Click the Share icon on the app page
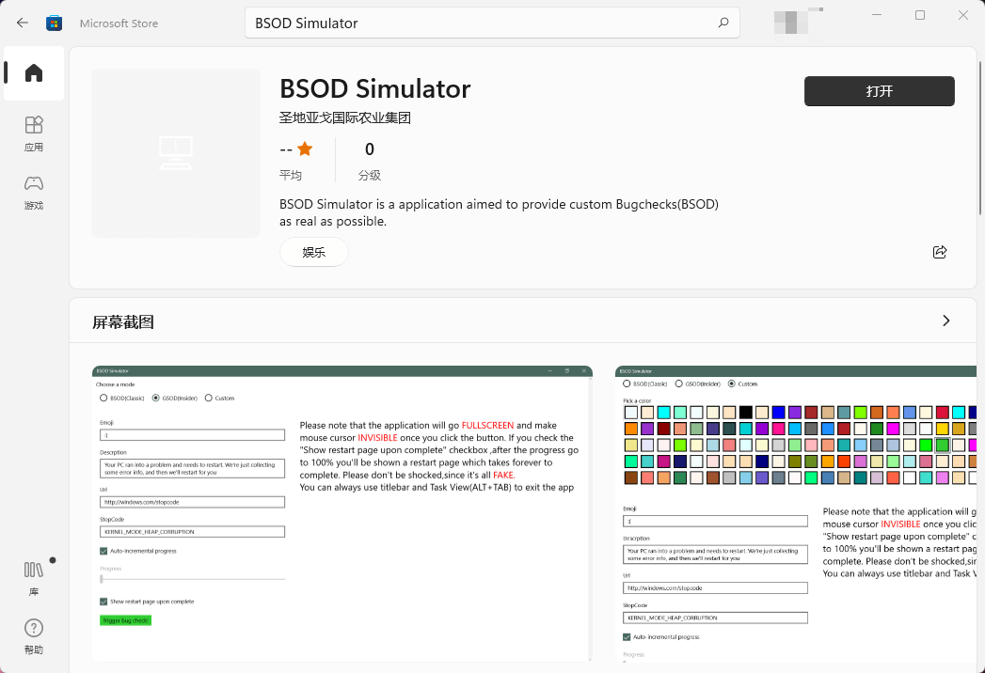This screenshot has width=985, height=673. [939, 252]
